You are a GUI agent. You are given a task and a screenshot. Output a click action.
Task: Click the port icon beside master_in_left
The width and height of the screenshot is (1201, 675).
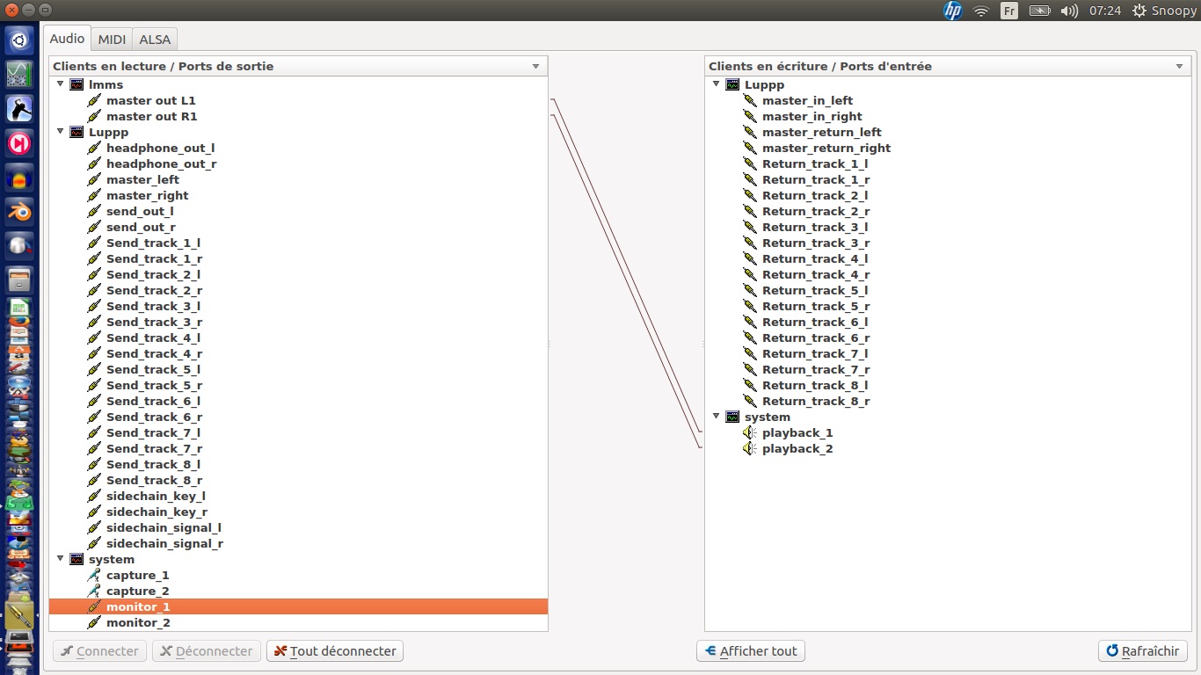coord(750,100)
